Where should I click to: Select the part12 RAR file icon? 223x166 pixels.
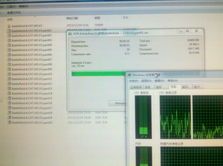pos(9,84)
